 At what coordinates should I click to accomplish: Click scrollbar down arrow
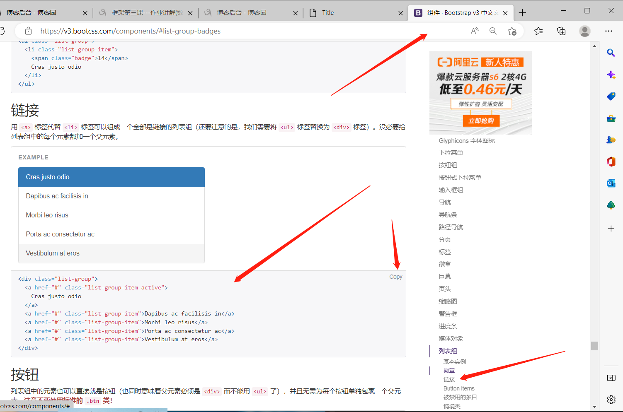(x=594, y=407)
